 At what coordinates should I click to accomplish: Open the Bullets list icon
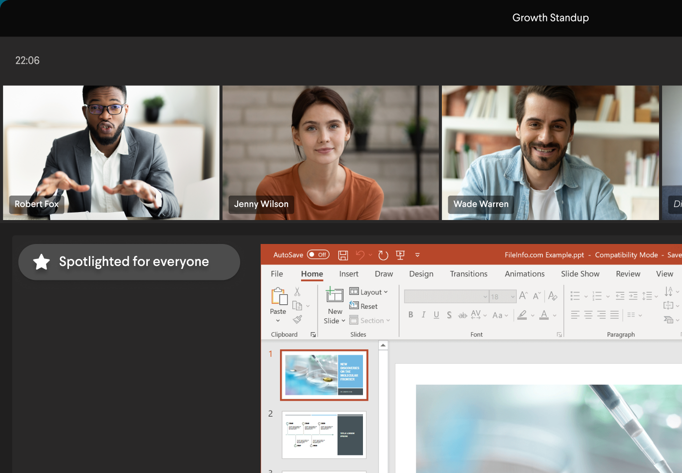point(574,296)
